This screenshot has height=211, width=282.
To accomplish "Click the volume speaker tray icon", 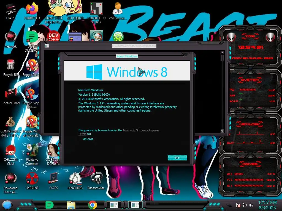I will [251, 205].
